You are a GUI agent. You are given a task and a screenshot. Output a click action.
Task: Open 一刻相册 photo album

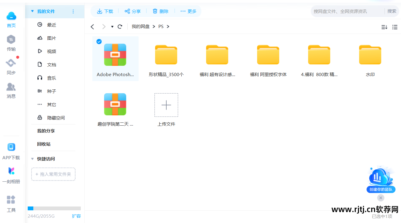click(11, 175)
